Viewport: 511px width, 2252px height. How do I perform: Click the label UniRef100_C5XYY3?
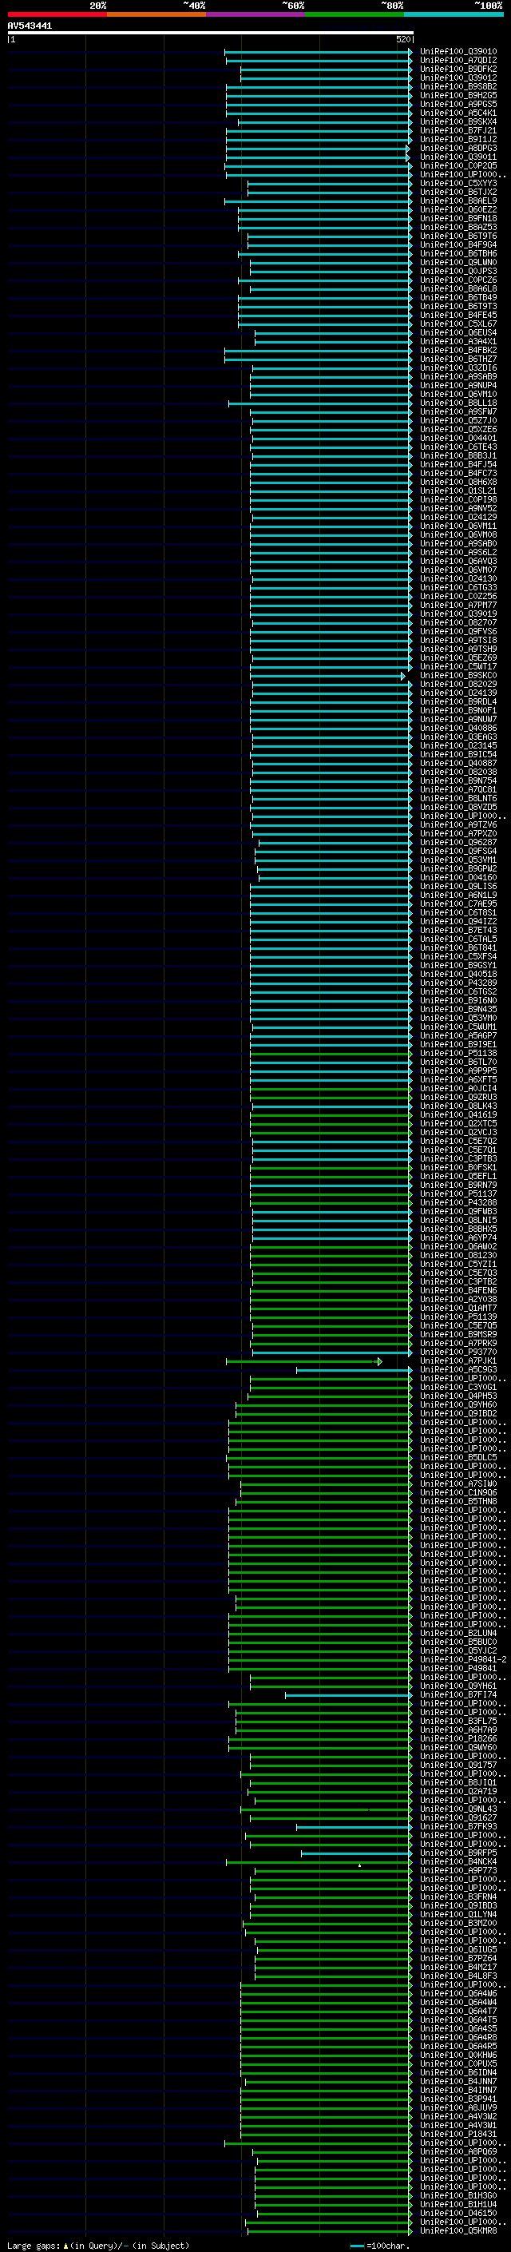pos(458,184)
